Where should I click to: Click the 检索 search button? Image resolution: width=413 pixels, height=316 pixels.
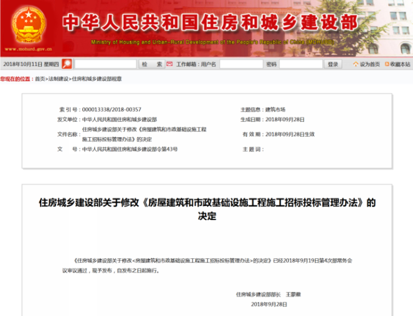tap(152, 64)
